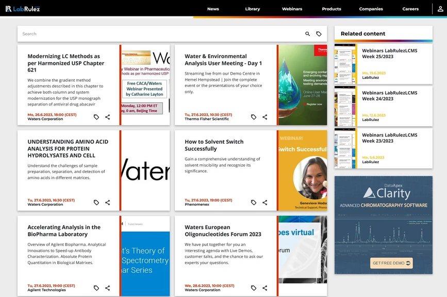Open the Webinars menu item
The height and width of the screenshot is (297, 447).
click(x=292, y=9)
